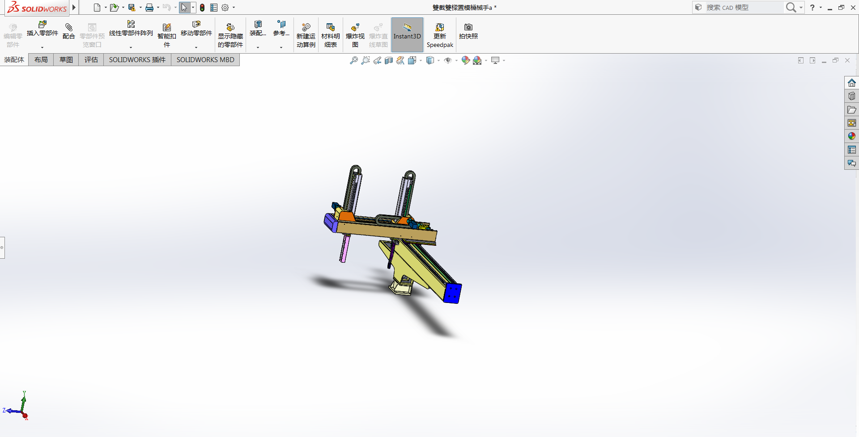Open the Print dropdown arrow
The width and height of the screenshot is (859, 437).
coord(158,8)
